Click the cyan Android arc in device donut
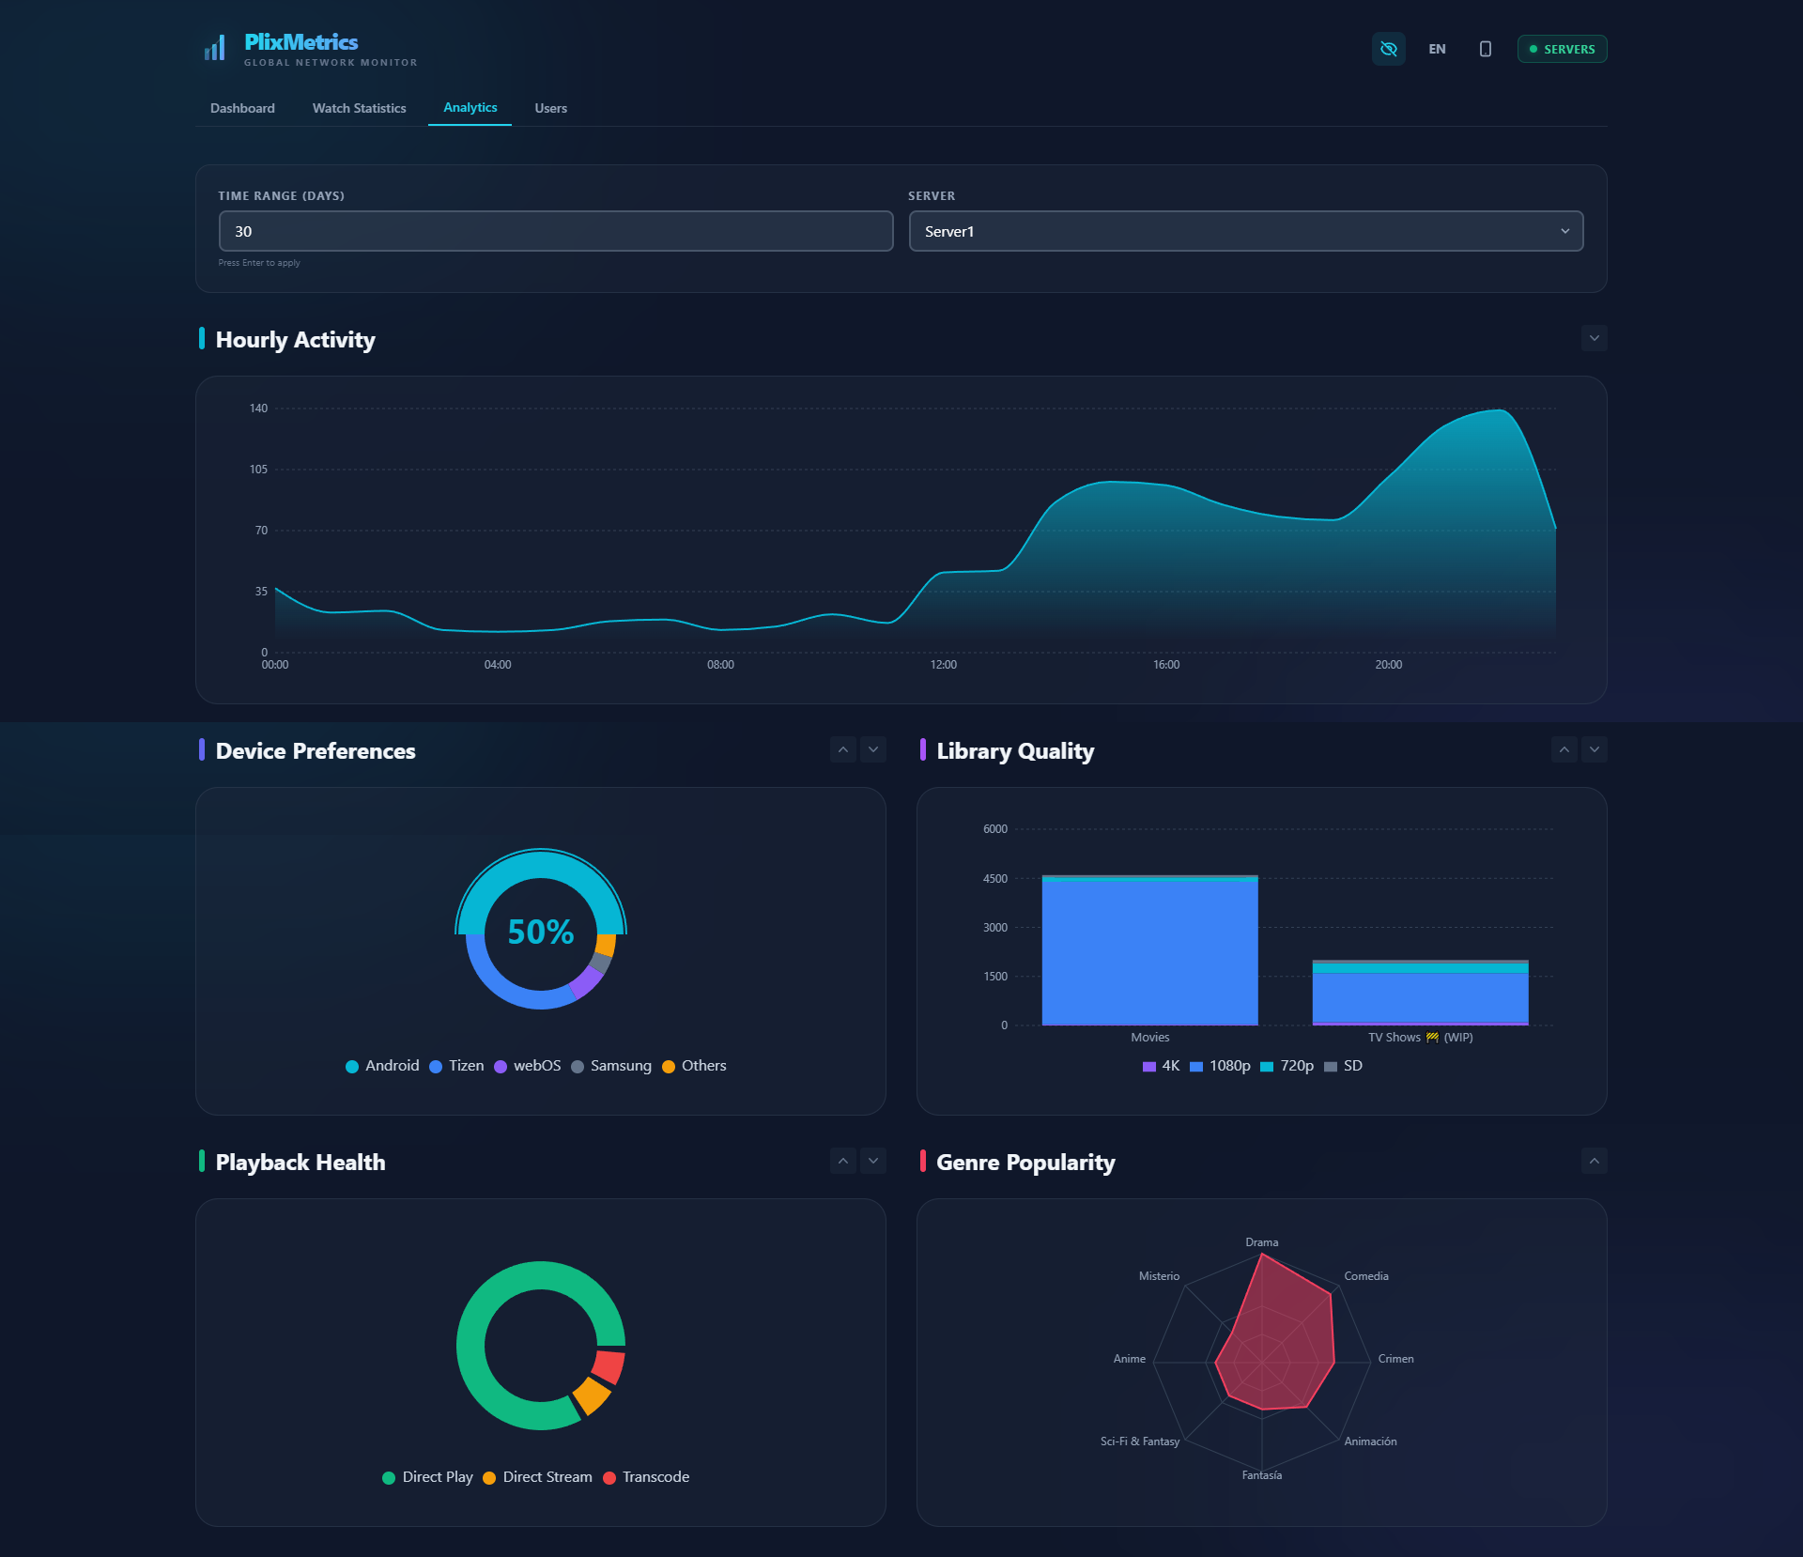 pyautogui.click(x=541, y=866)
